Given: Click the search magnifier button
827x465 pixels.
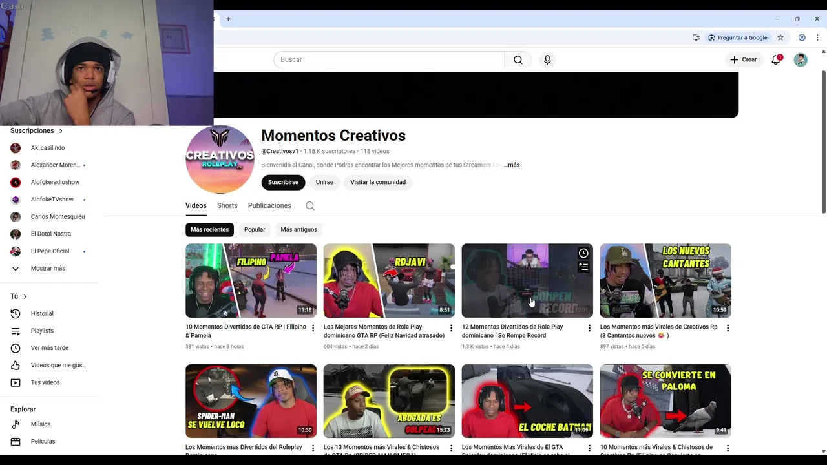Looking at the screenshot, I should [x=518, y=59].
